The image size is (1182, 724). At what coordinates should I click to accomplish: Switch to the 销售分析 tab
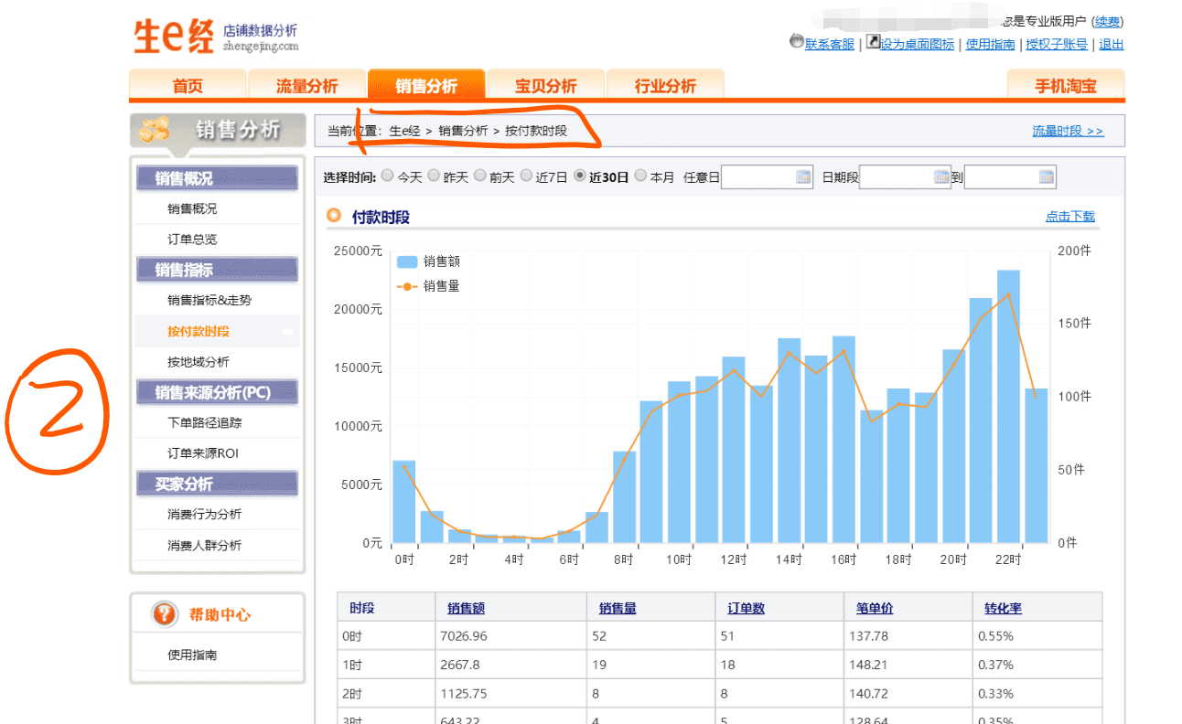click(x=426, y=85)
